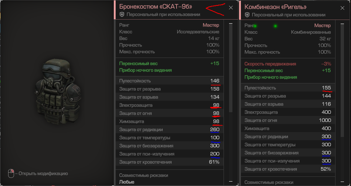Close the Бронекостюм «СКАТ-9б» panel

pyautogui.click(x=231, y=8)
